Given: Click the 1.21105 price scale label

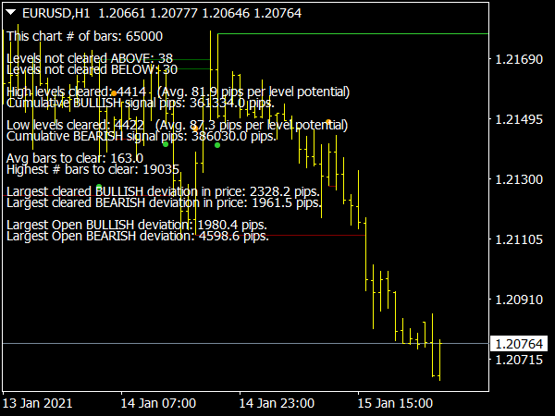Looking at the screenshot, I should click(519, 239).
